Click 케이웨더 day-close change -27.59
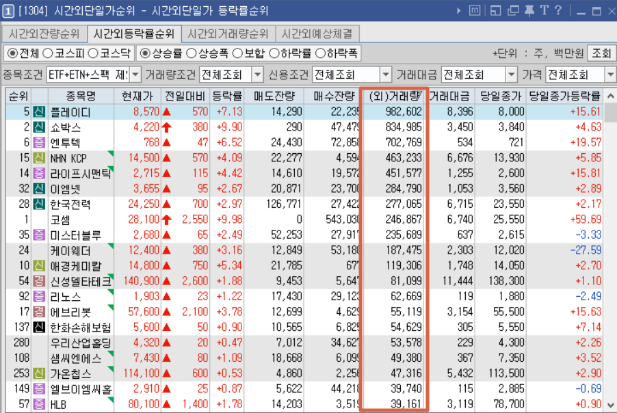 point(586,250)
